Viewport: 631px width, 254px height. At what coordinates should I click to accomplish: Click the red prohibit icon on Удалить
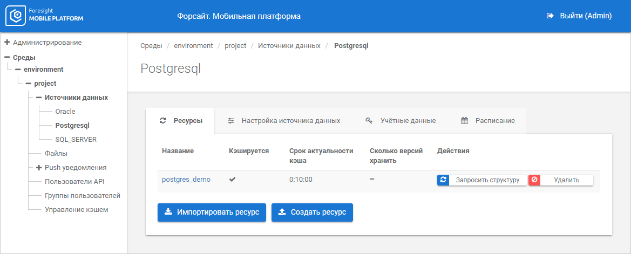point(534,180)
